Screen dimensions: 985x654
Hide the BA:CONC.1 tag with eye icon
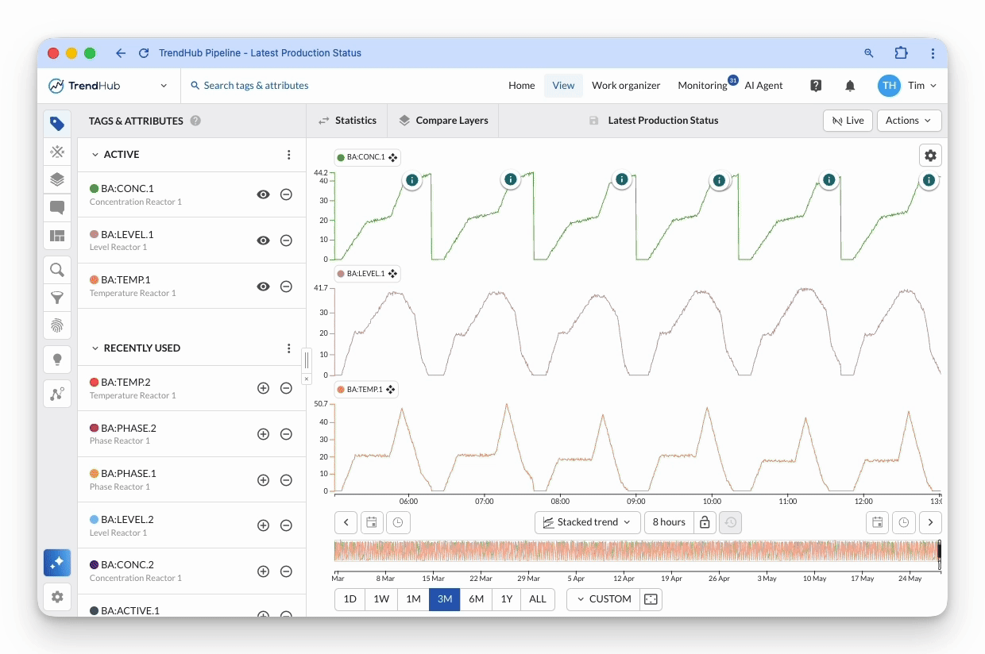(263, 194)
